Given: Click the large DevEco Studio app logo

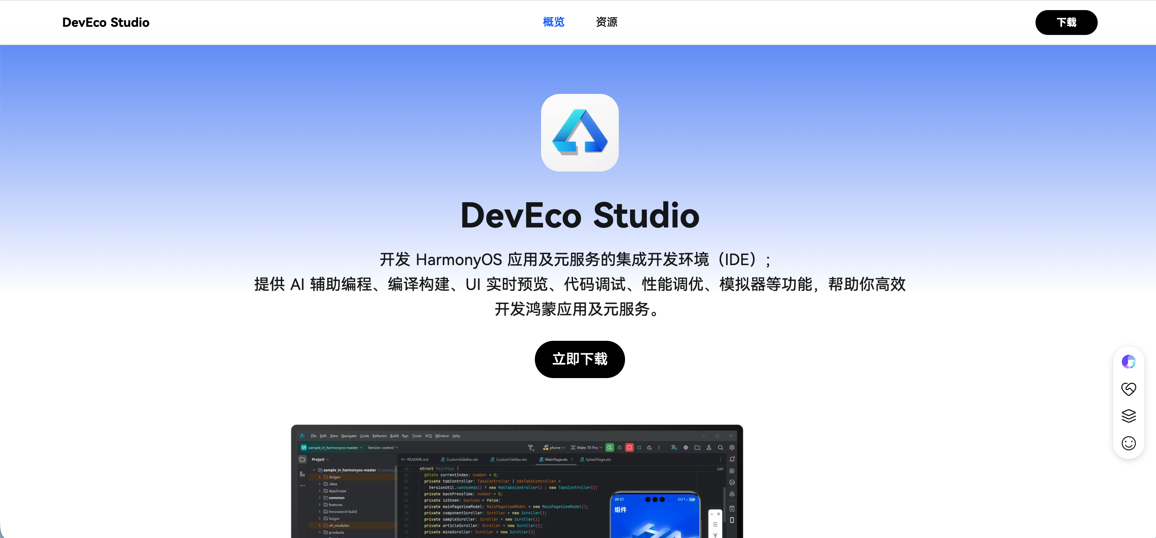Looking at the screenshot, I should click(580, 133).
